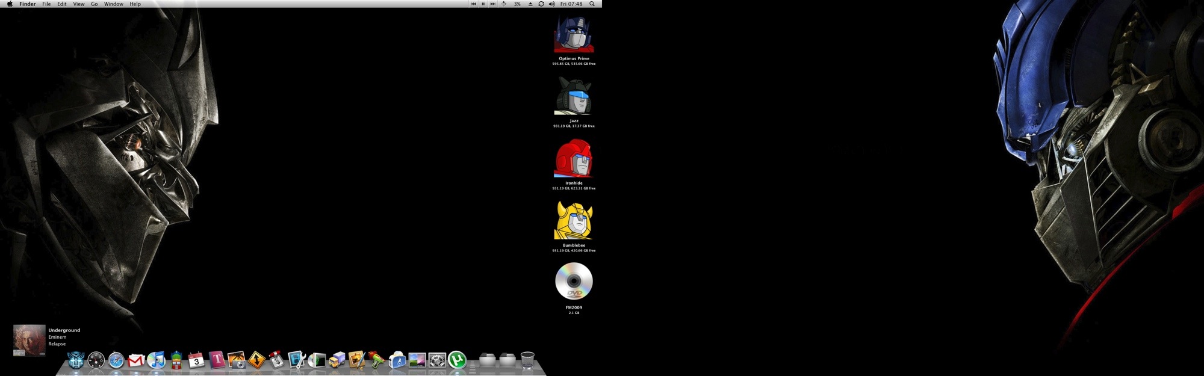Viewport: 1204px width, 376px height.
Task: Click the Relapse album art thumbnail
Action: pos(29,341)
